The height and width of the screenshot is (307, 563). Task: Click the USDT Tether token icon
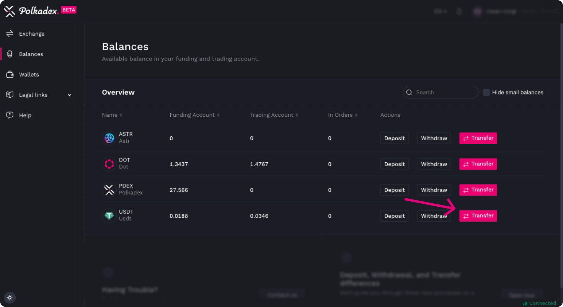[x=109, y=216]
